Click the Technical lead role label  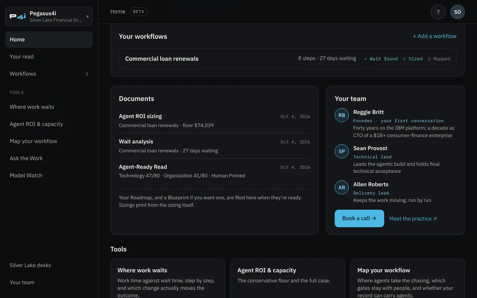click(372, 157)
